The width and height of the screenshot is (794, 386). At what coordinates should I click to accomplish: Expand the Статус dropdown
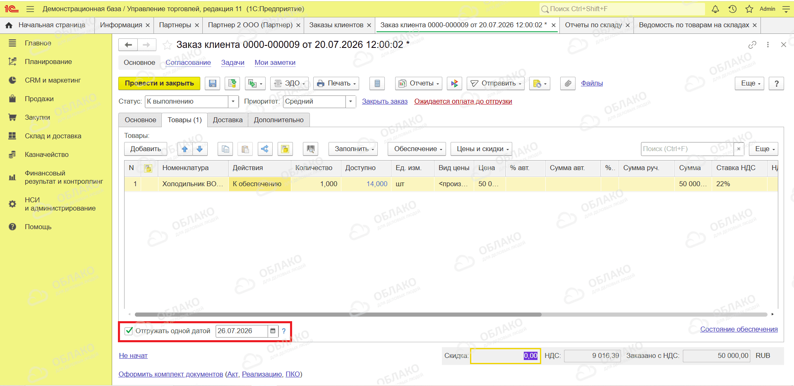point(234,102)
